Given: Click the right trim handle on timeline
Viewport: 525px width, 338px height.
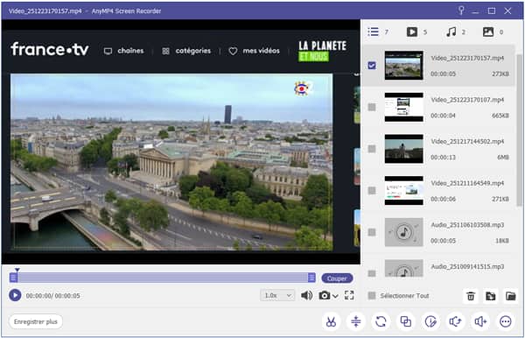Looking at the screenshot, I should coord(311,278).
